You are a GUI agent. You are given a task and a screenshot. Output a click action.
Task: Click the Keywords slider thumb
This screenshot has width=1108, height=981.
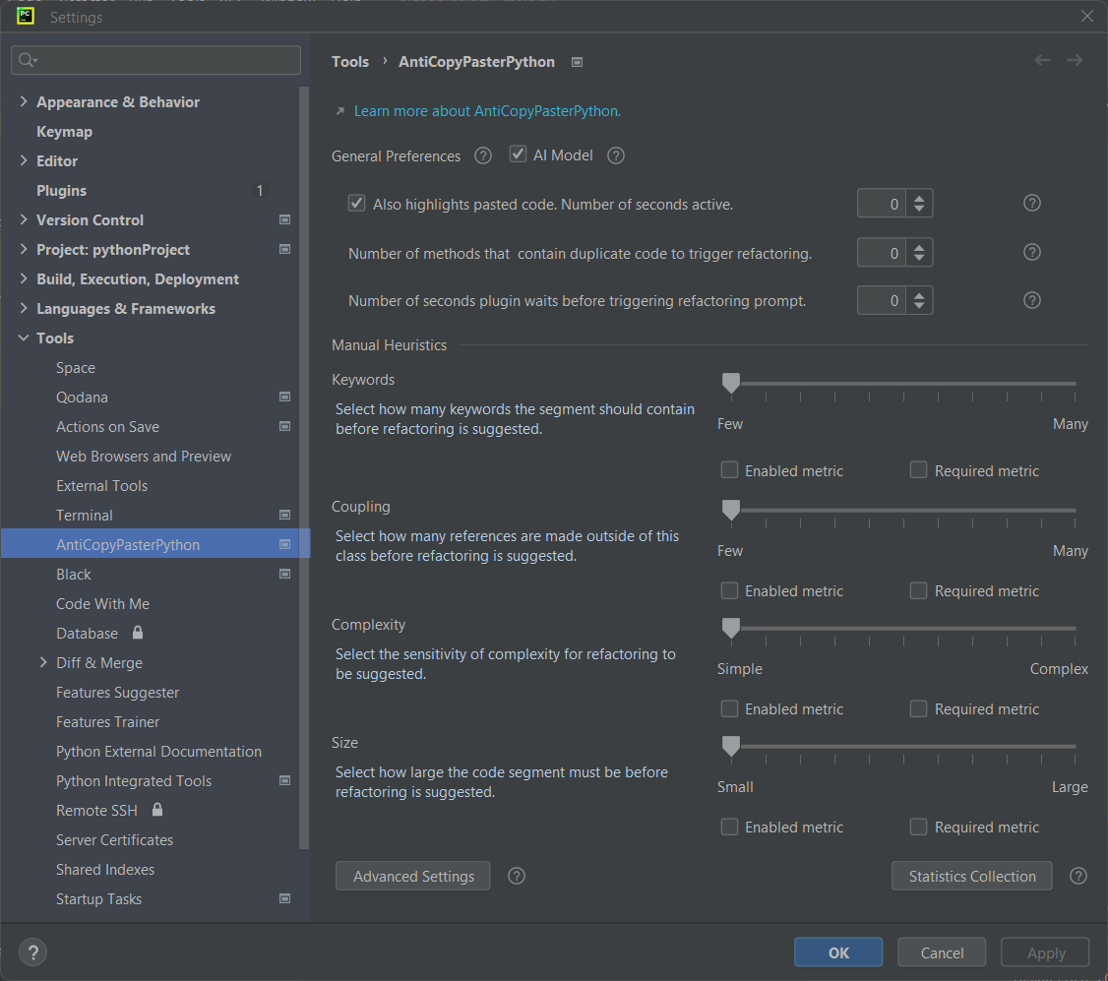pyautogui.click(x=731, y=383)
